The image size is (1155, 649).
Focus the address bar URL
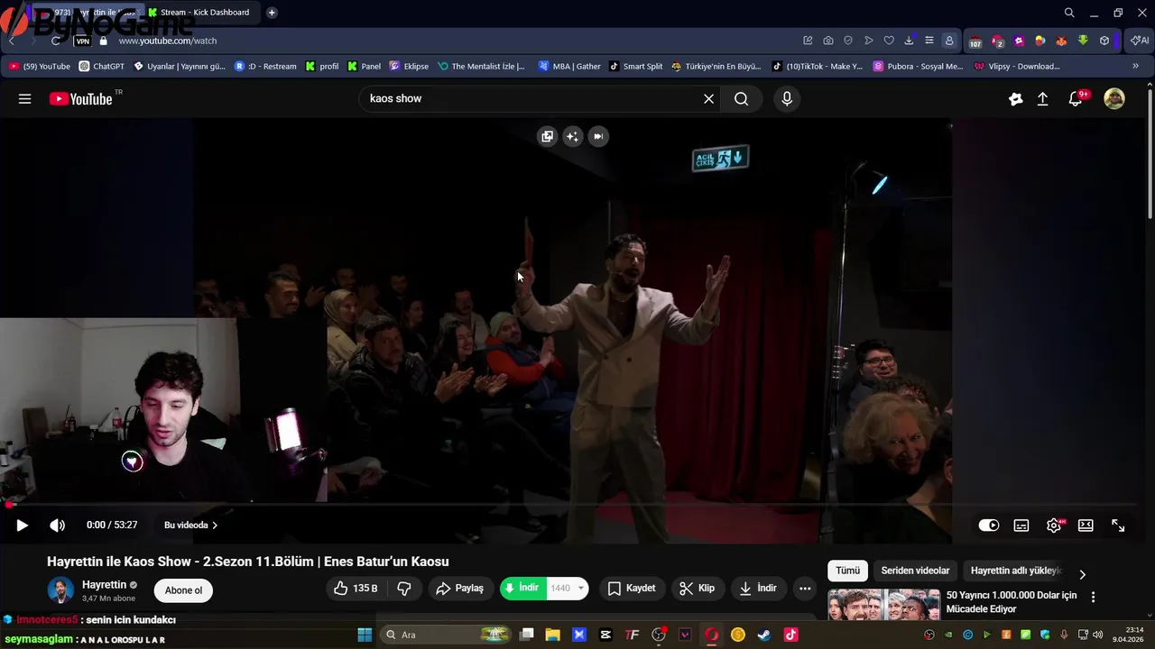coord(168,41)
